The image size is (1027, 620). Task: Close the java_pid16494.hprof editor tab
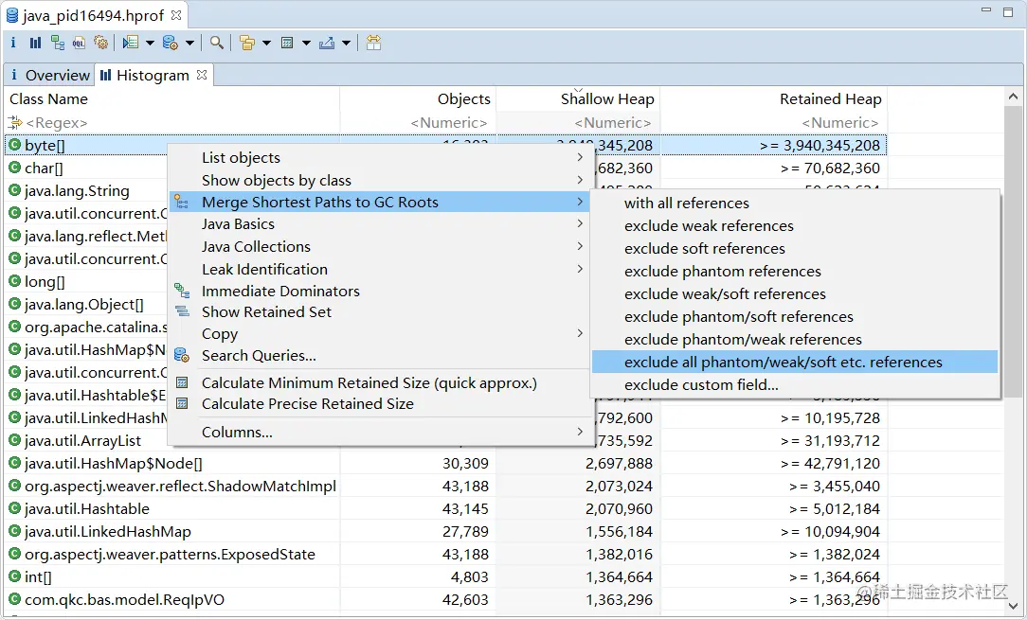click(x=176, y=14)
